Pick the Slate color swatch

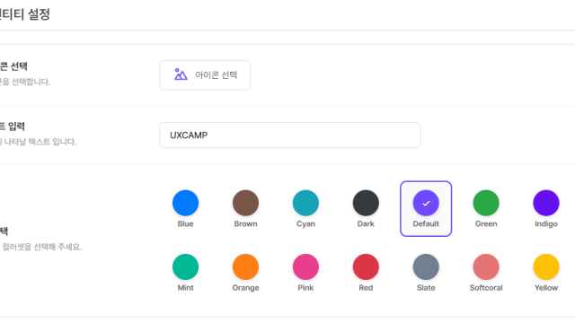(426, 267)
